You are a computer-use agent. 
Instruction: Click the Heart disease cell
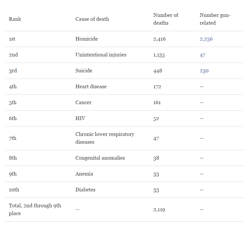[91, 87]
